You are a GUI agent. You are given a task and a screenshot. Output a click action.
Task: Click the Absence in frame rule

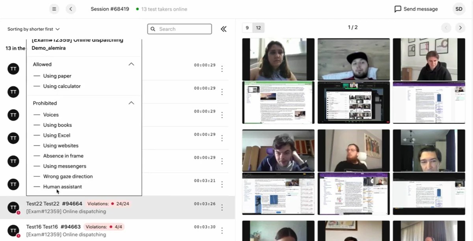coord(63,156)
